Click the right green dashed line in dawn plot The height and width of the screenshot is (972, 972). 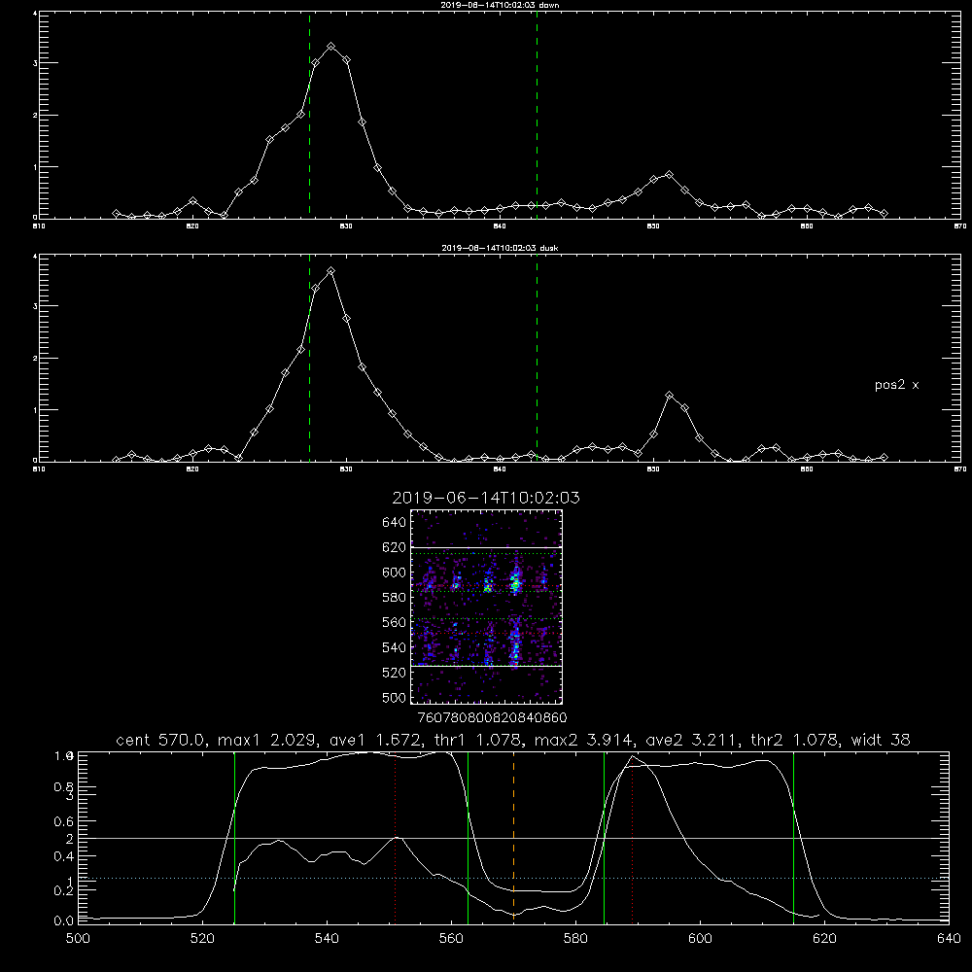click(537, 115)
